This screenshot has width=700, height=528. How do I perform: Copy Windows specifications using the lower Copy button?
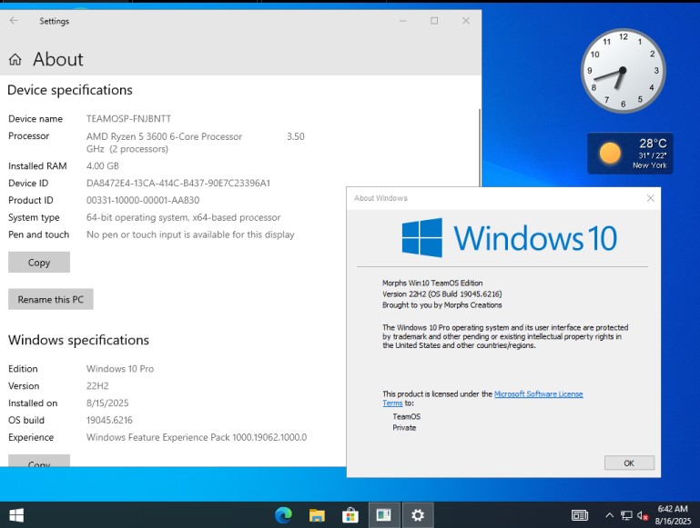click(x=39, y=461)
